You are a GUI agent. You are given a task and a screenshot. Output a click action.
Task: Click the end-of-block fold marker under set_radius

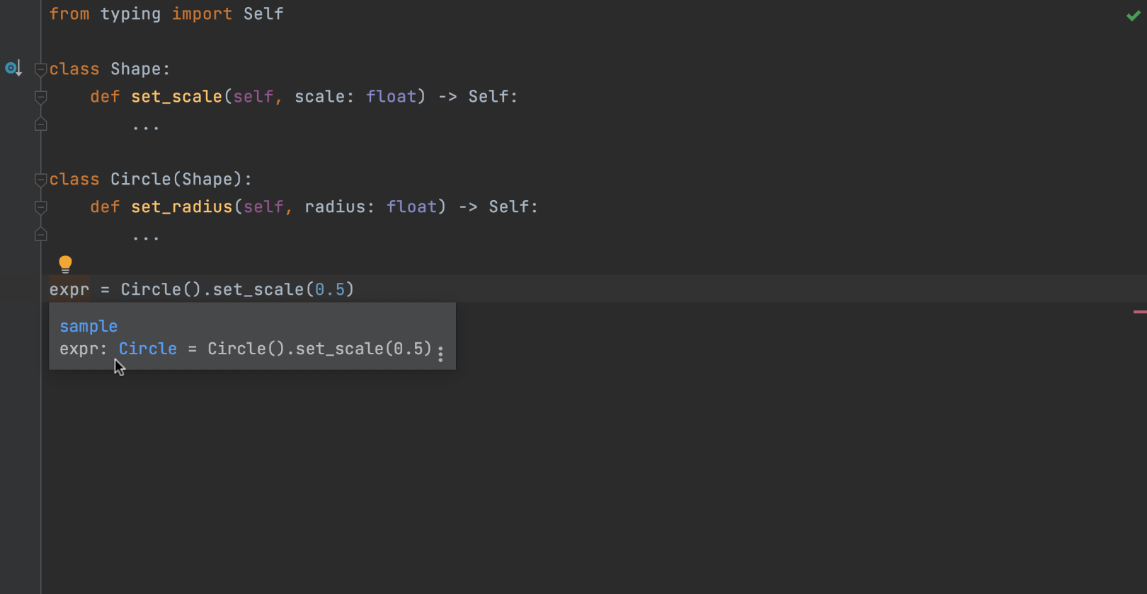[40, 234]
